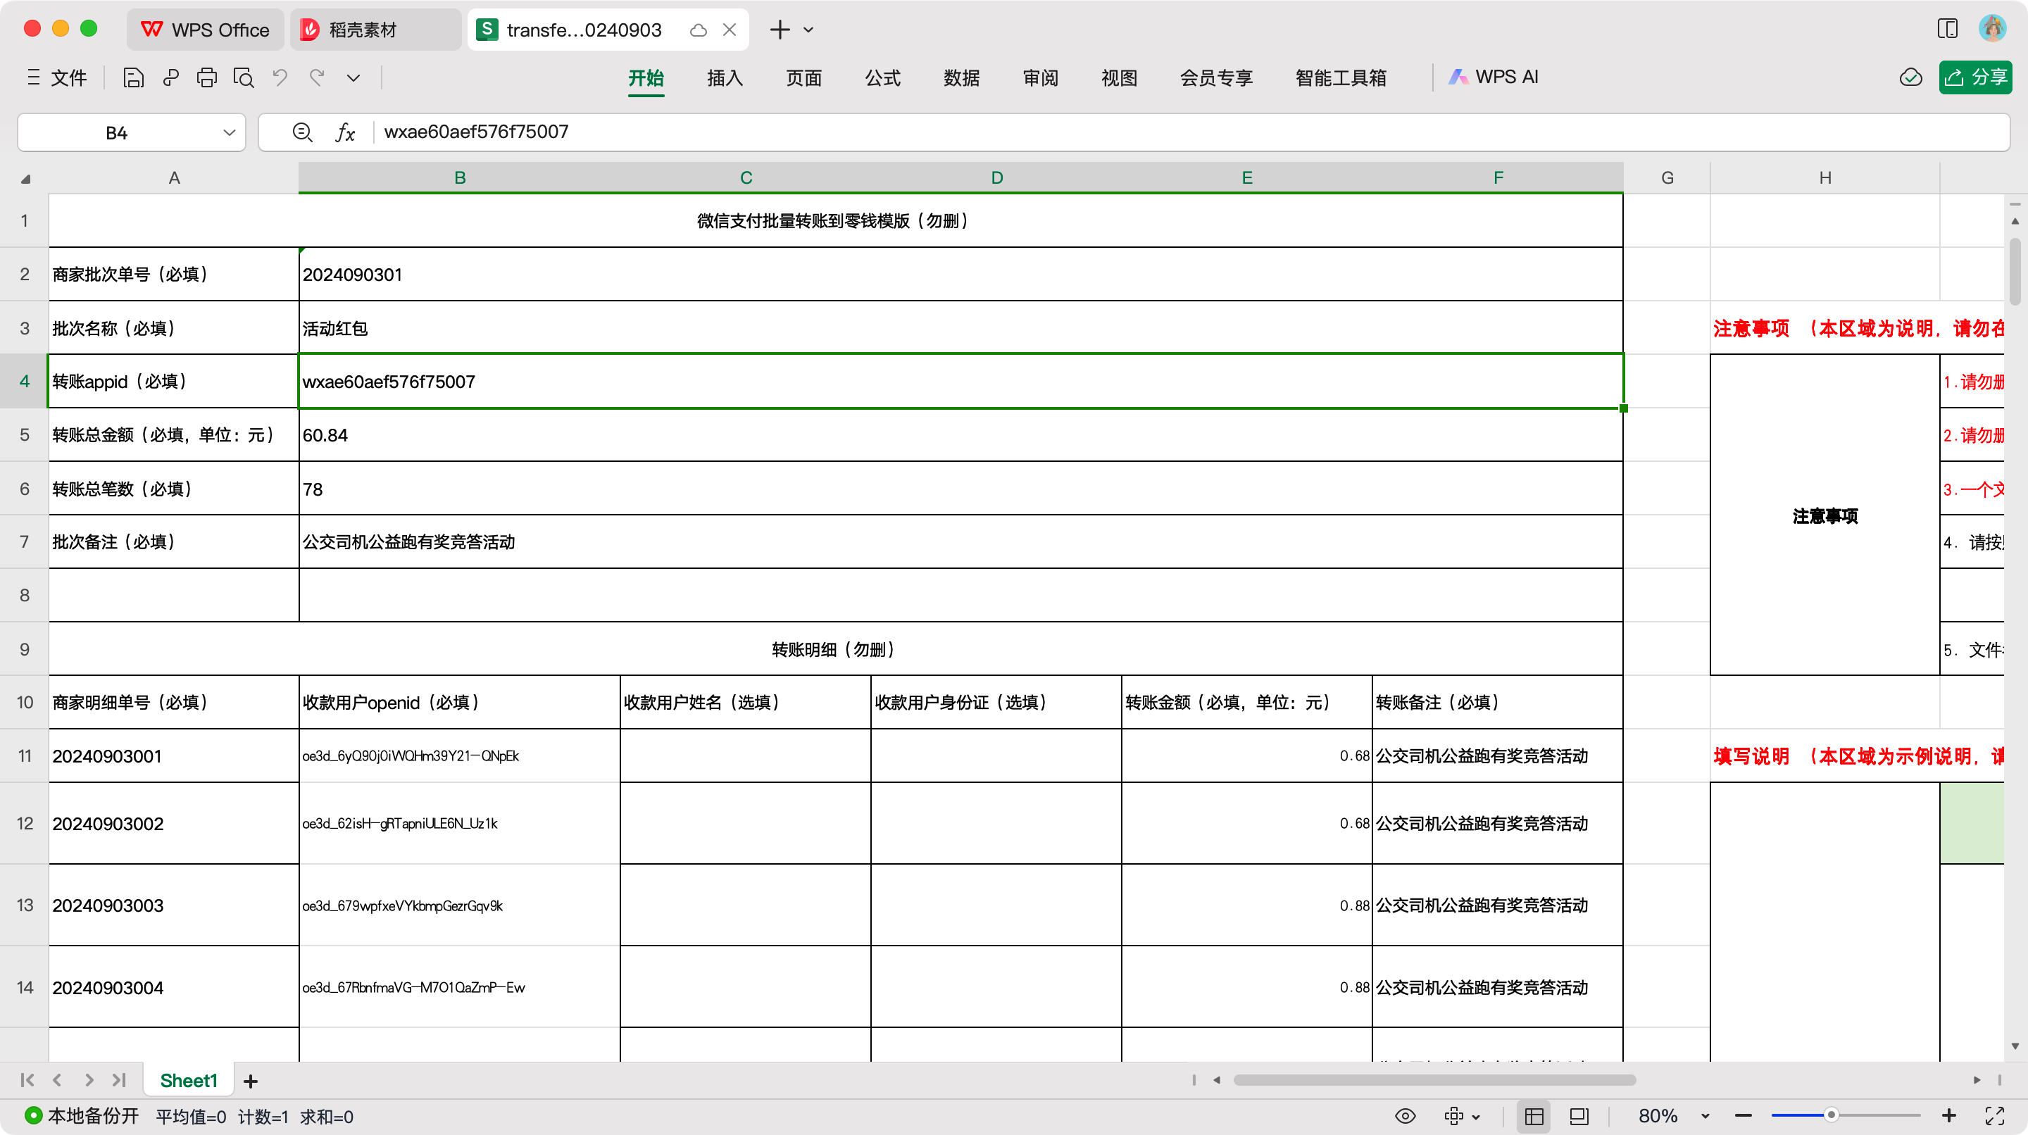
Task: Open the 公式 ribbon tab
Action: [x=882, y=77]
